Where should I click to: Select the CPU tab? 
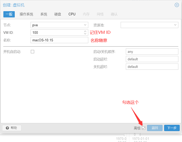point(72,14)
